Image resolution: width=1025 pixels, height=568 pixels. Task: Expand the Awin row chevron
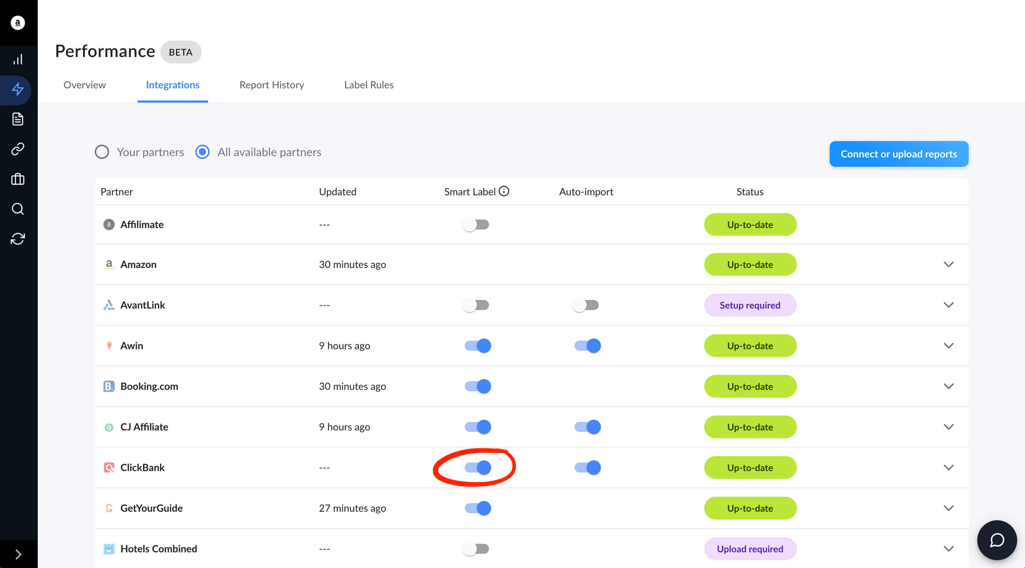949,346
